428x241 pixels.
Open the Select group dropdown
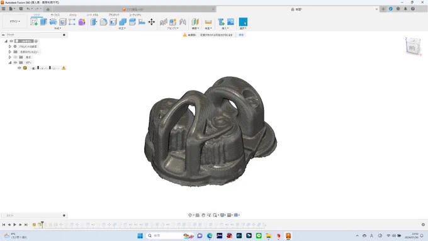coord(243,28)
